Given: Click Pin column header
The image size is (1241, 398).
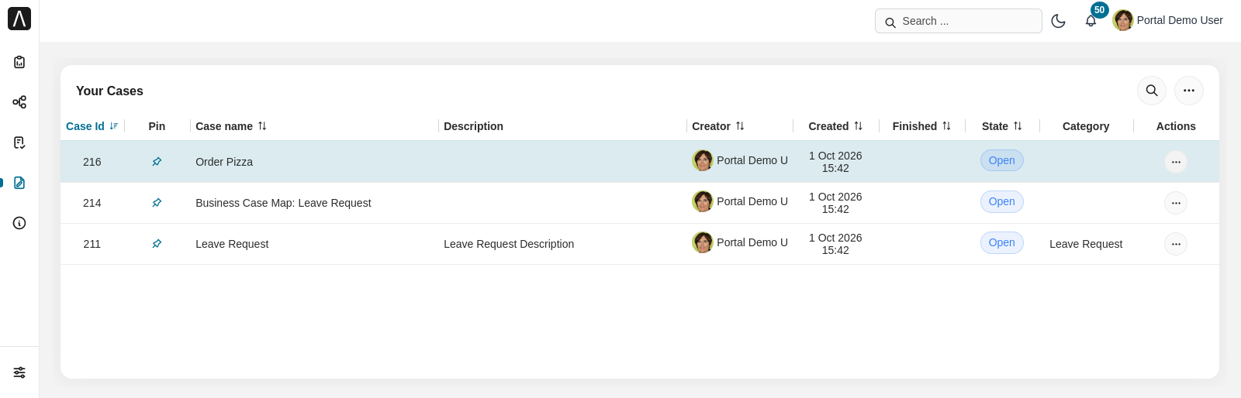Looking at the screenshot, I should coord(157,126).
